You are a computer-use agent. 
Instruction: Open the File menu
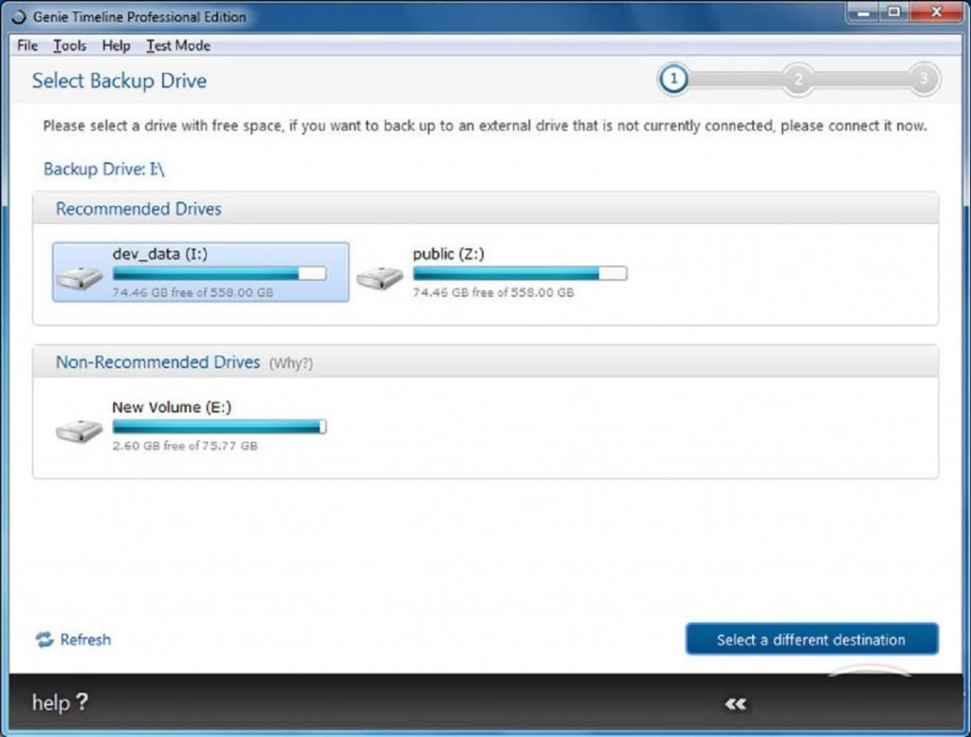(x=27, y=46)
